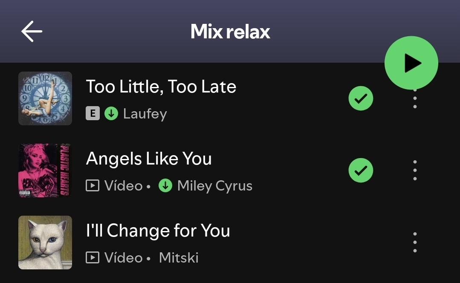Screen dimensions: 460x283
Task: Play the song Angels Like You
Action: pyautogui.click(x=149, y=159)
